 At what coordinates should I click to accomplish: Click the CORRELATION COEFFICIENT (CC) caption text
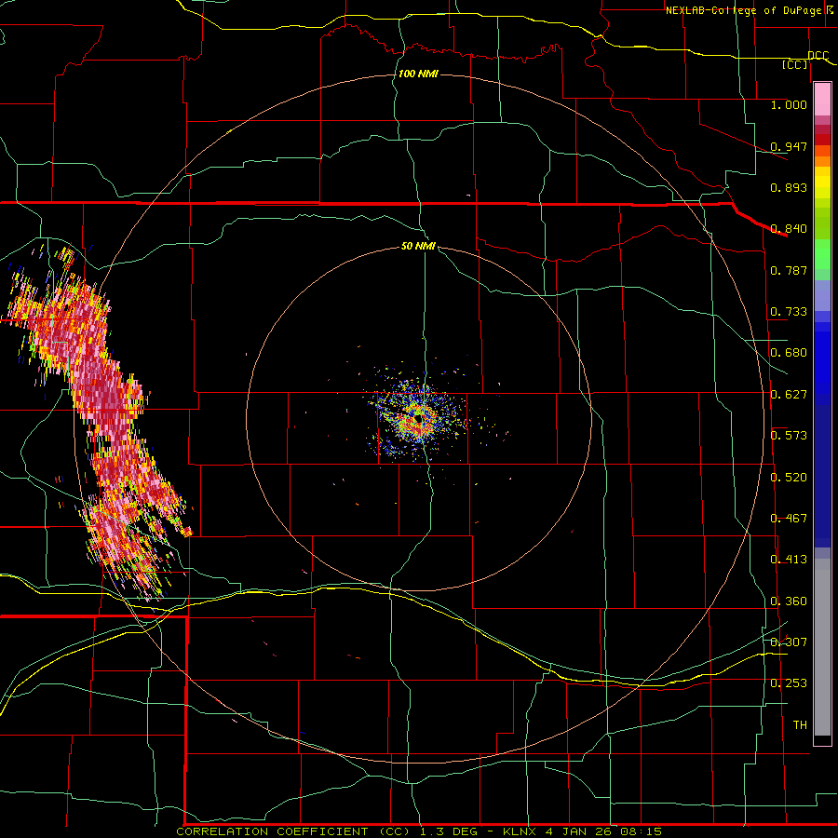(293, 831)
